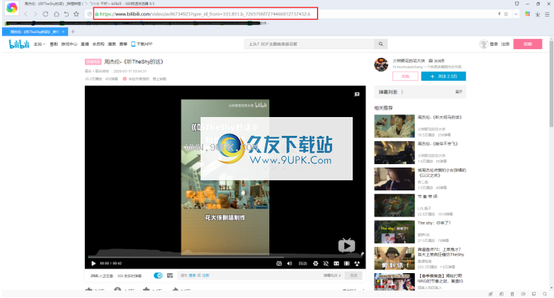This screenshot has height=298, width=554.
Task: Open the 游戏中心 nav item
Action: coord(69,44)
